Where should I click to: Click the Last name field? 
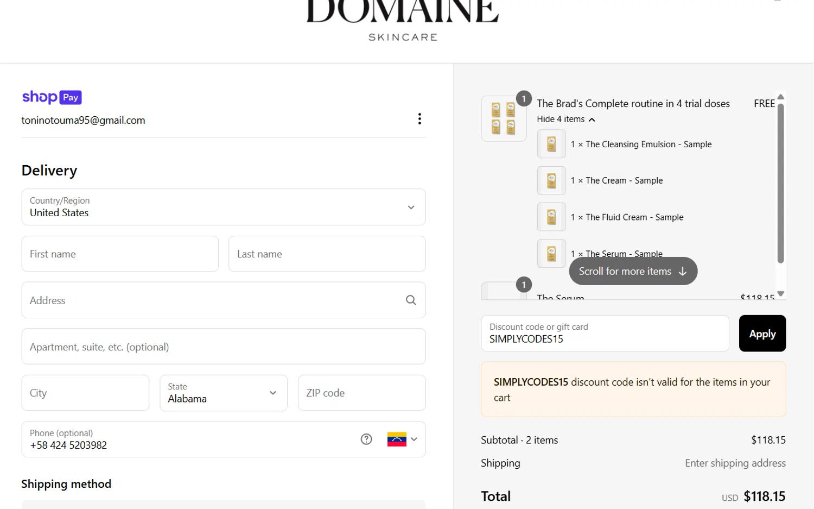327,254
